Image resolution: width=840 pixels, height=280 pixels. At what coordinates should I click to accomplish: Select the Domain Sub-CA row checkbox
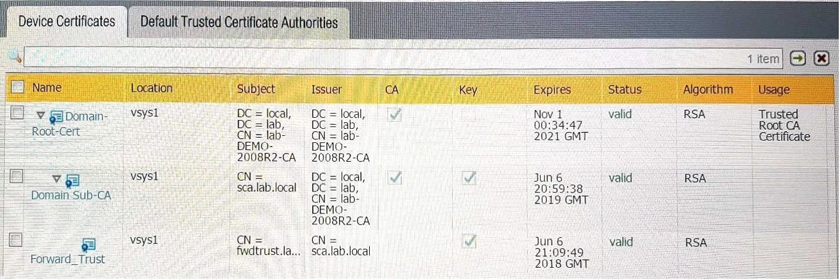(17, 176)
